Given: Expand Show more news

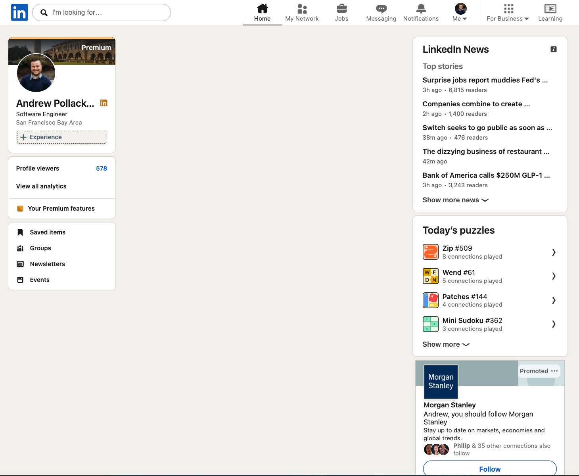Looking at the screenshot, I should coord(455,200).
